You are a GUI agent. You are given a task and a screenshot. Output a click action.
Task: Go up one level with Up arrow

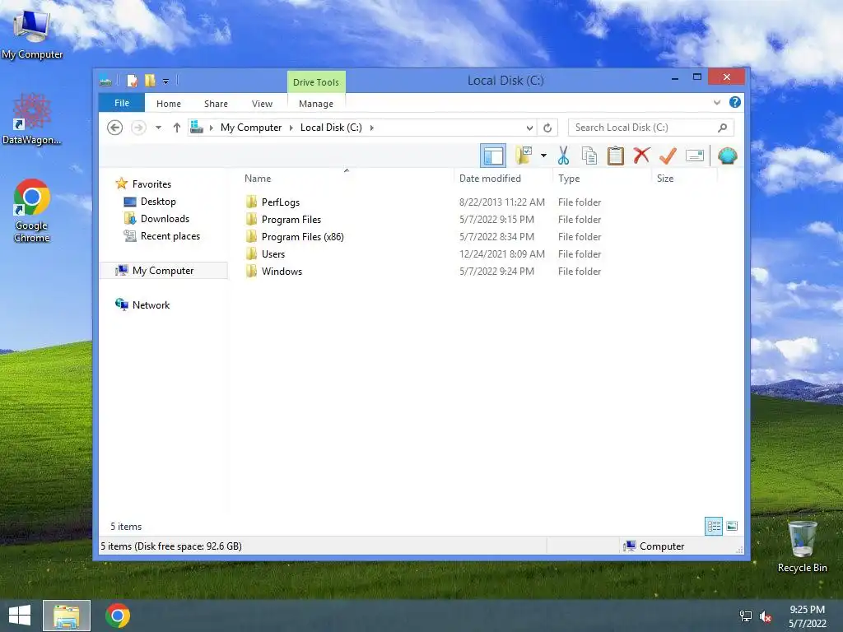(176, 128)
